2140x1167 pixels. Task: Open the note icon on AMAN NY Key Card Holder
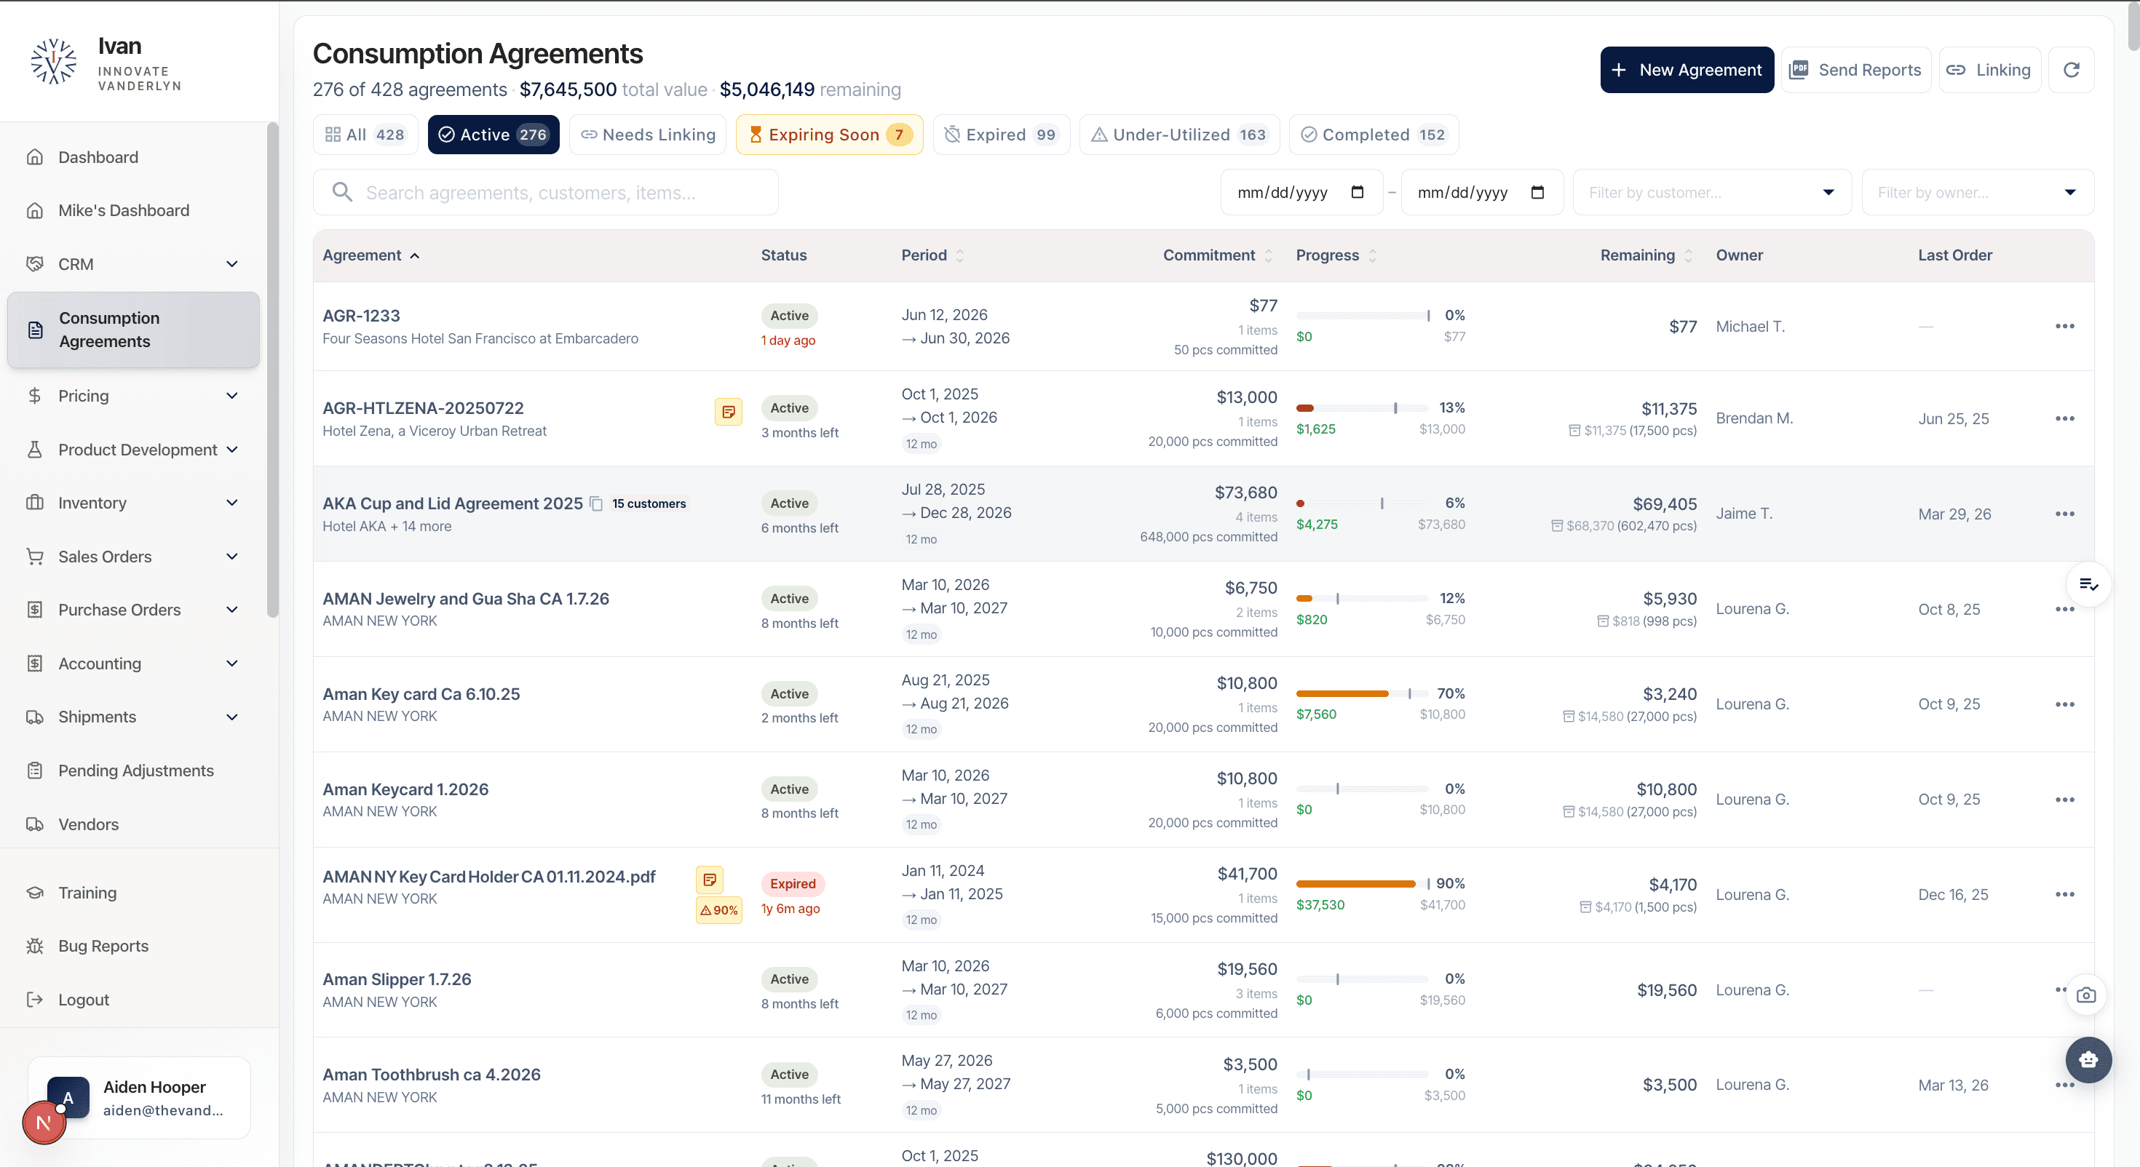(710, 879)
